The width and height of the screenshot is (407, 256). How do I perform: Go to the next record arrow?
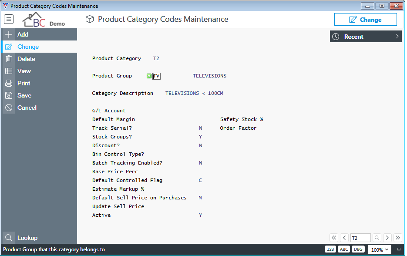click(387, 238)
